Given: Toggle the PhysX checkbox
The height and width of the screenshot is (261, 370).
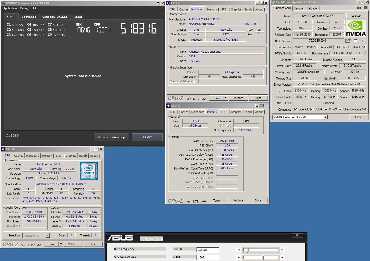Looking at the screenshot, I should point(326,109).
